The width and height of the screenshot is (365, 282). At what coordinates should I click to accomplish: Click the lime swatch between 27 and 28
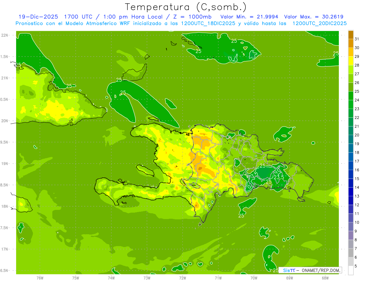click(x=351, y=70)
